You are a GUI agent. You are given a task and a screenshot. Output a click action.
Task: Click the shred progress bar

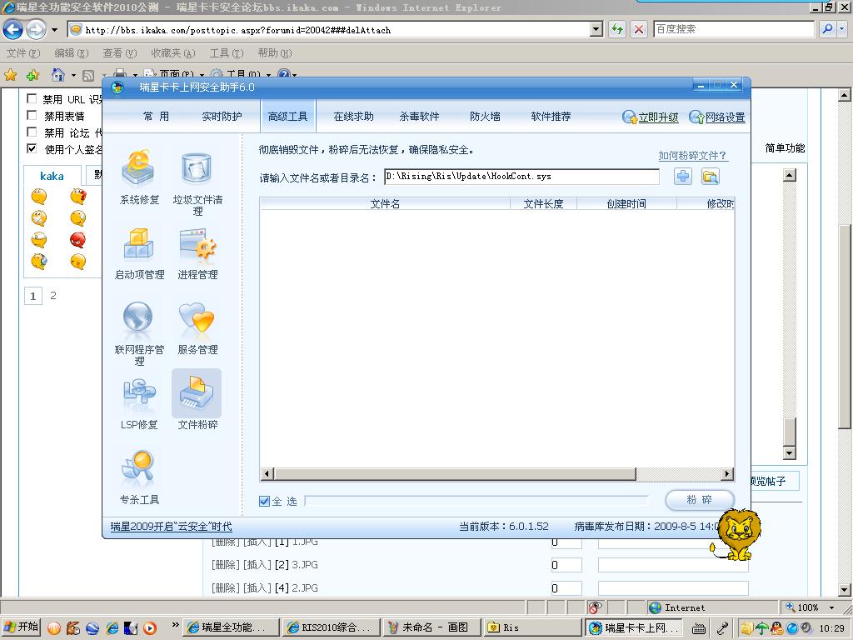(476, 501)
